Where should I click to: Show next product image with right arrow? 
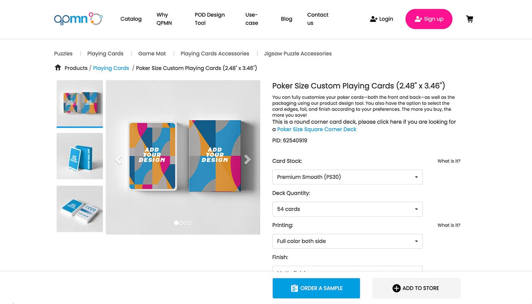point(247,160)
